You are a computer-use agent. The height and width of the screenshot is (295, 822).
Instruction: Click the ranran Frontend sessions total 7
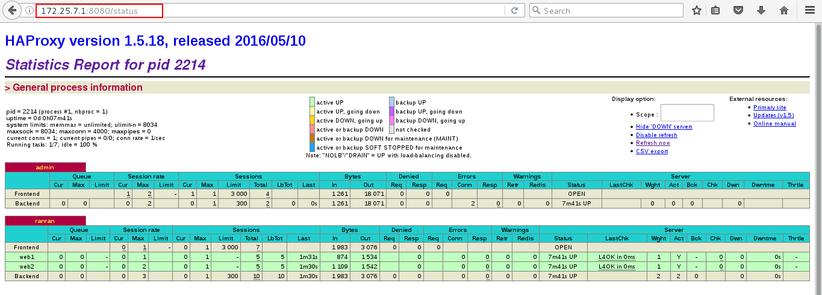257,247
